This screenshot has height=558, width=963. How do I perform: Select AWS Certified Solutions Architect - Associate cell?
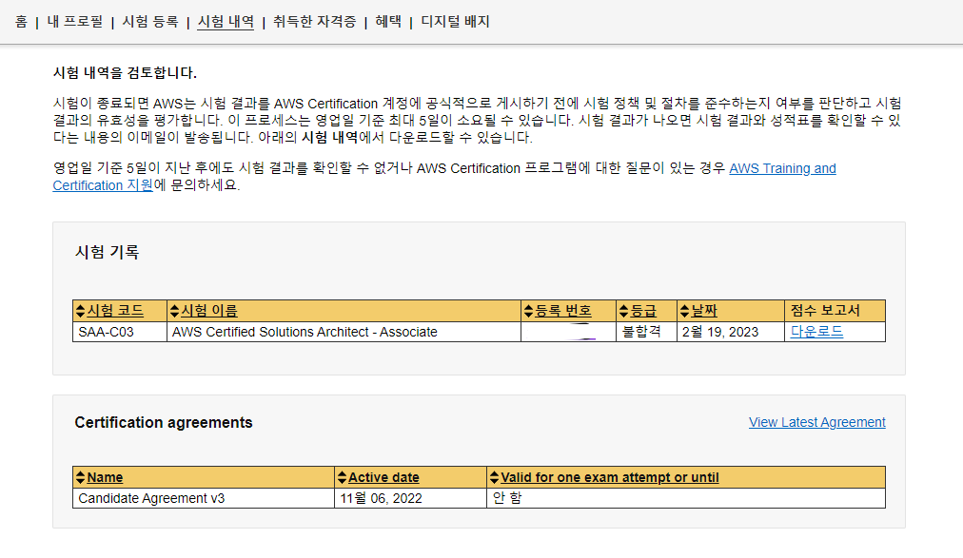pyautogui.click(x=344, y=332)
